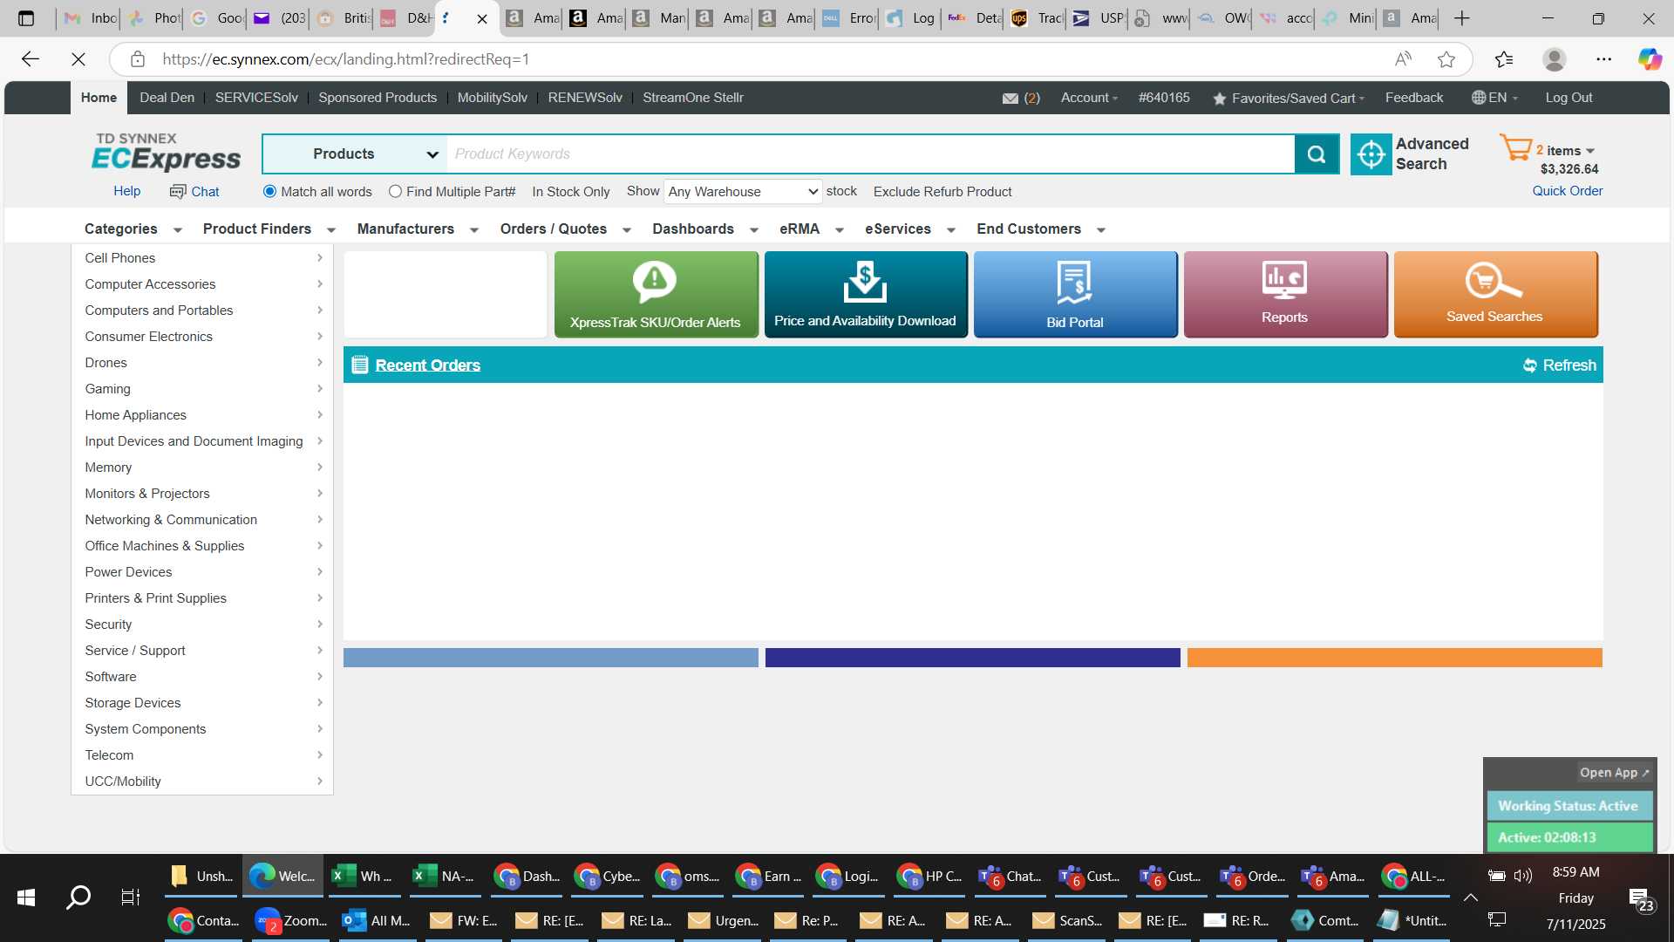Click the search magnifier button
Viewport: 1674px width, 942px height.
coord(1317,154)
